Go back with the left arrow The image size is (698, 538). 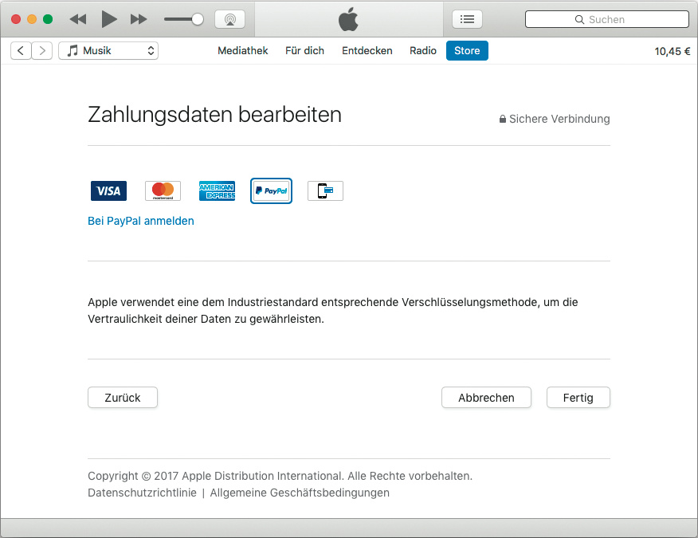point(21,51)
